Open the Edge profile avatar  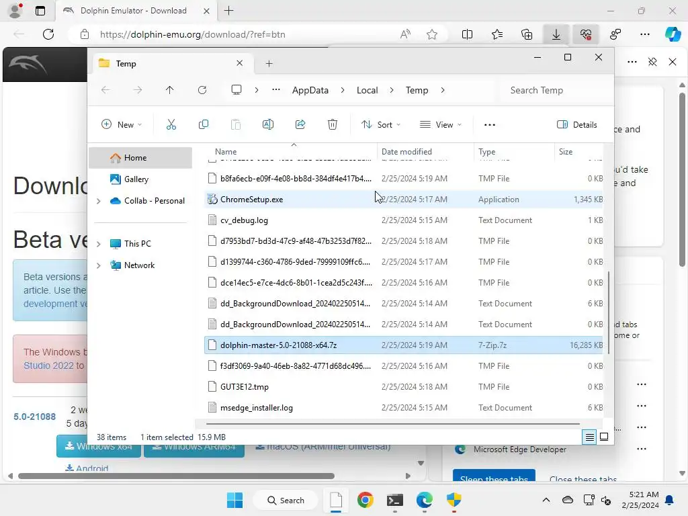(16, 11)
